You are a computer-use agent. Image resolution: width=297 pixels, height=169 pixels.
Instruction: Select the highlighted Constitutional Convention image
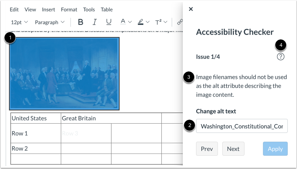point(64,74)
